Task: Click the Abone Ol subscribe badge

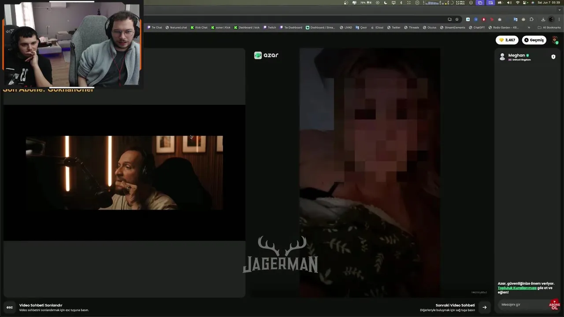Action: click(554, 305)
